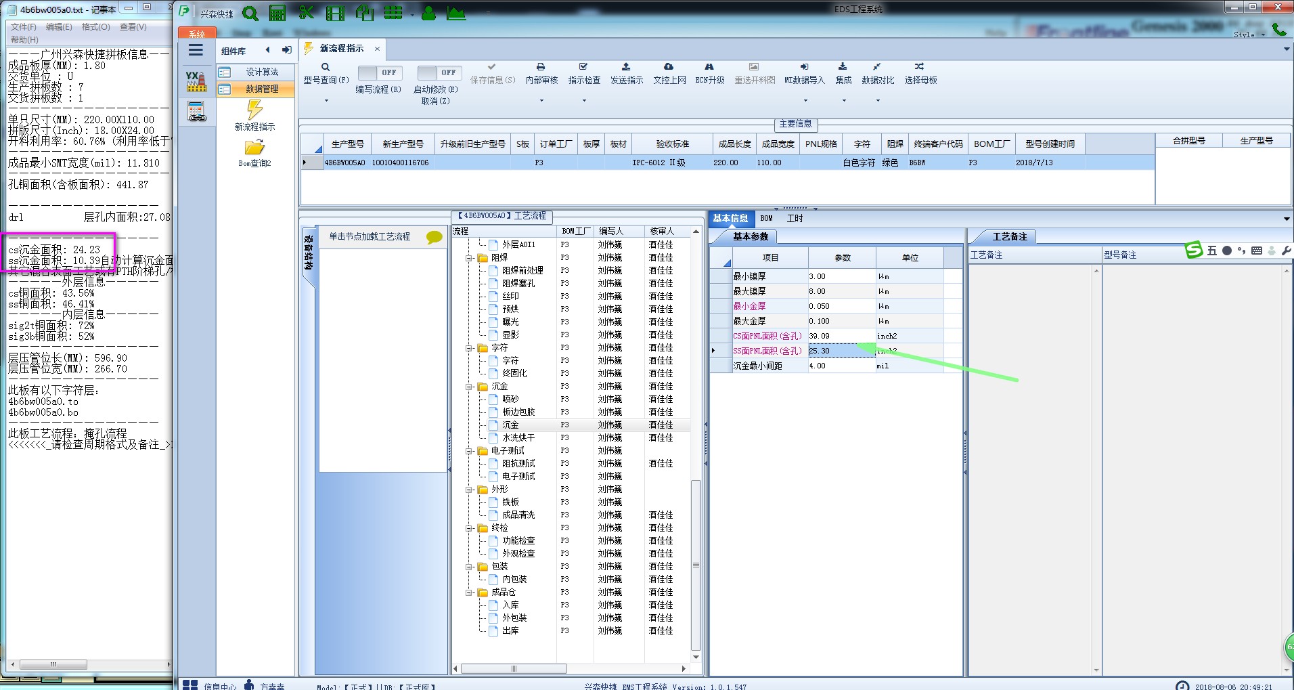
Task: Open the dropdown arrow under MI数据导入
Action: click(805, 101)
